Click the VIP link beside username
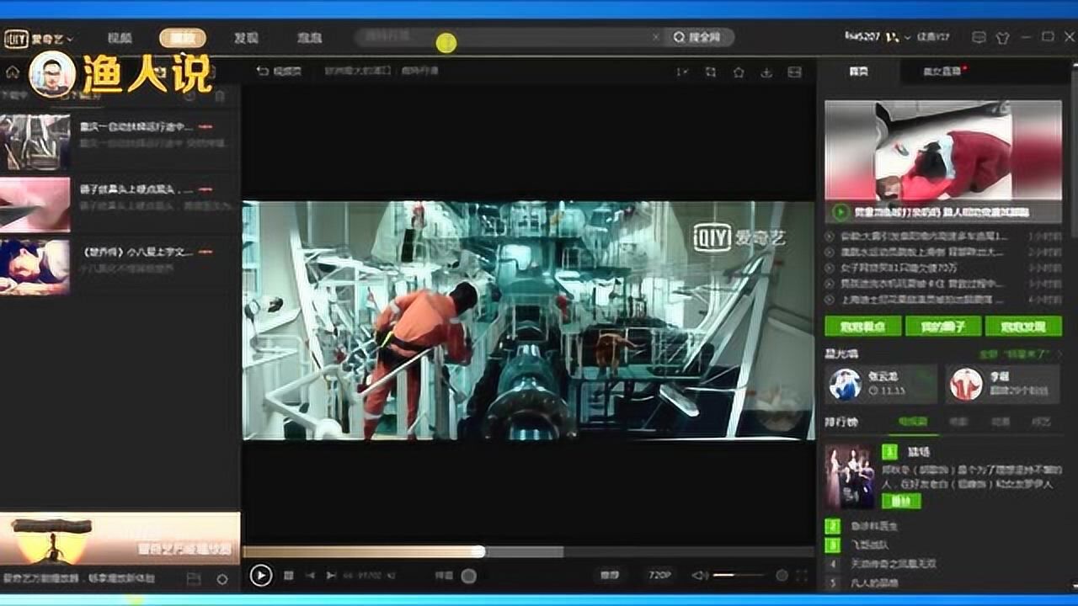This screenshot has height=606, width=1078. 932,37
